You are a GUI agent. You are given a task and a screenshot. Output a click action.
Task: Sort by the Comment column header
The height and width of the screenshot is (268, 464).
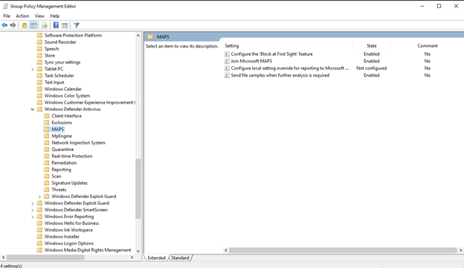pyautogui.click(x=428, y=46)
